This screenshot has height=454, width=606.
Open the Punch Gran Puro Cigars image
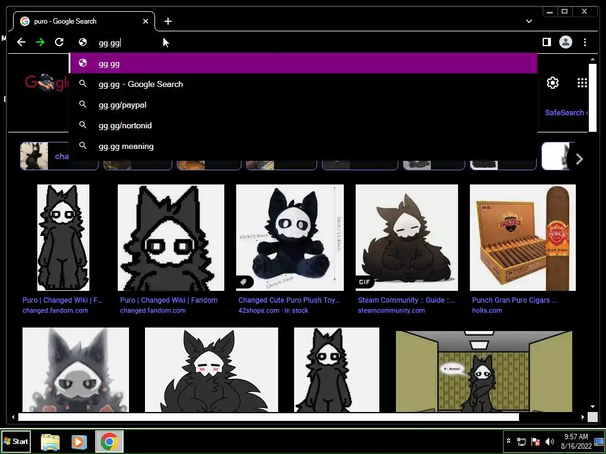click(x=523, y=238)
